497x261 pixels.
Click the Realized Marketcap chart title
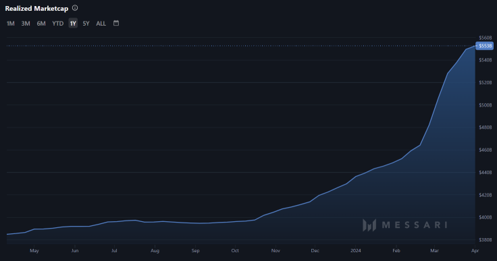click(36, 9)
